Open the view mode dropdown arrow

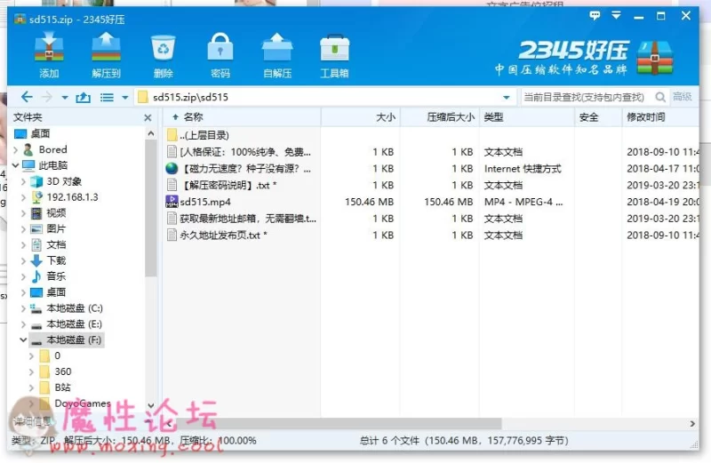click(125, 98)
